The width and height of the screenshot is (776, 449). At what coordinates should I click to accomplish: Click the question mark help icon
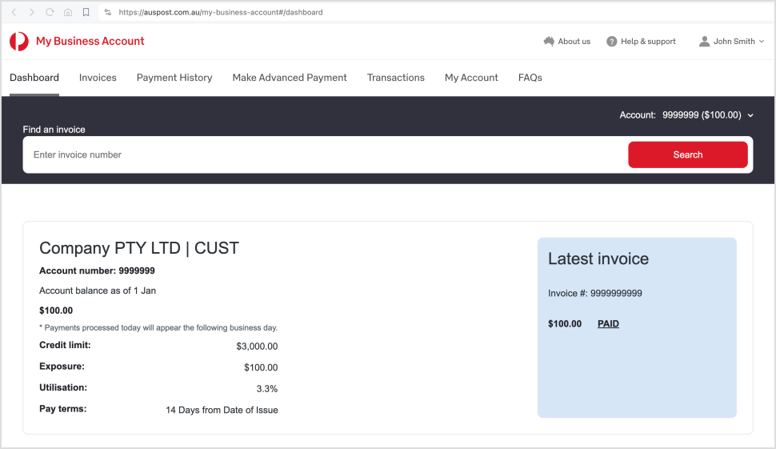tap(612, 42)
